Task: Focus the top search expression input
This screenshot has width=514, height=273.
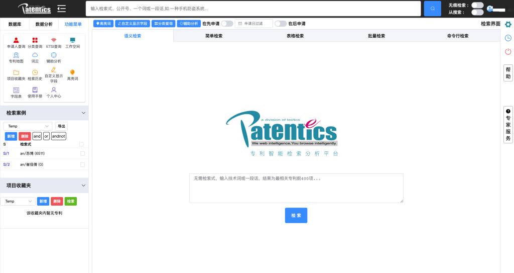Action: pyautogui.click(x=253, y=9)
